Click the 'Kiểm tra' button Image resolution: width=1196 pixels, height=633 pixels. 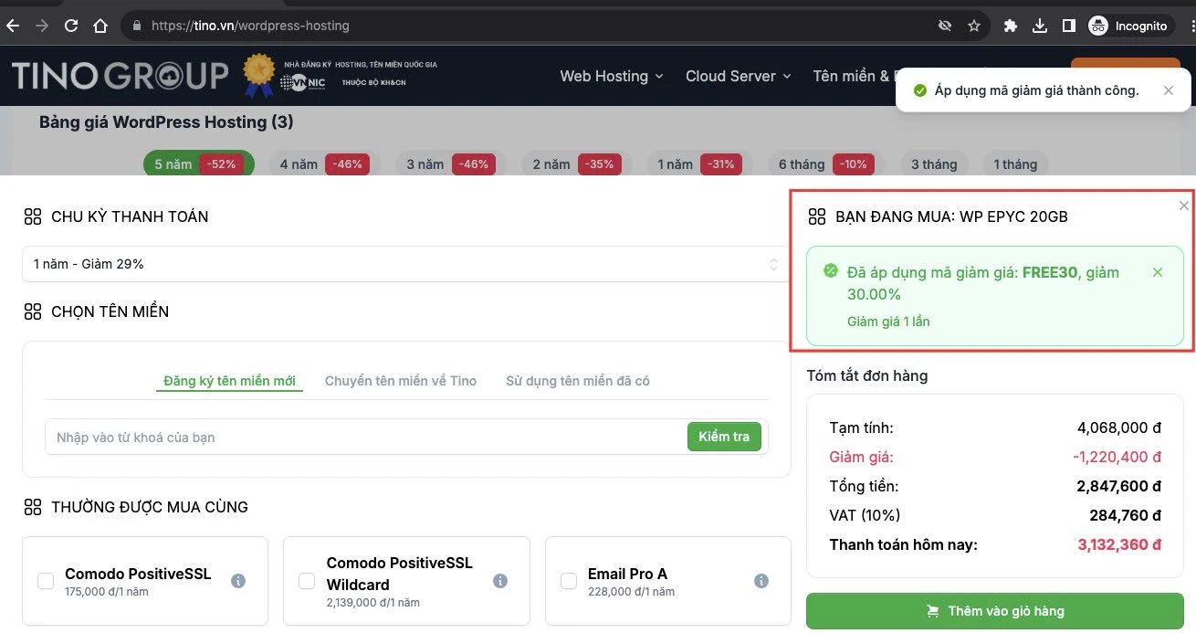coord(724,437)
